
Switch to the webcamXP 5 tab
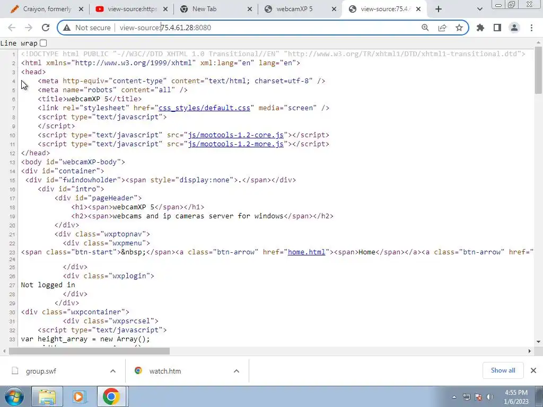300,9
